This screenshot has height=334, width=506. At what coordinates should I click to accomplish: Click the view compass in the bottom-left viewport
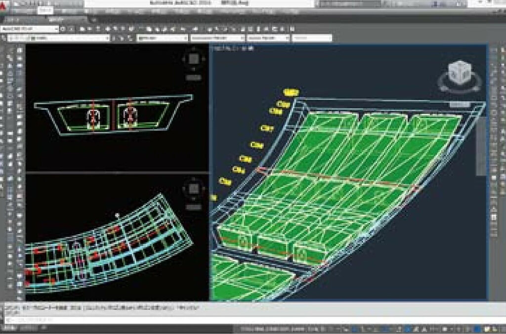point(193,188)
